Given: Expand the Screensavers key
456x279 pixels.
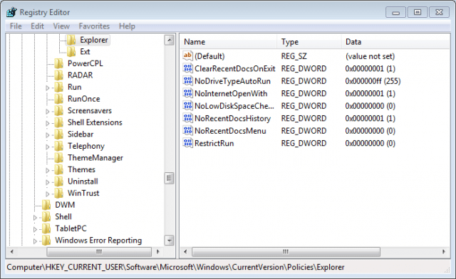Looking at the screenshot, I should pyautogui.click(x=48, y=111).
